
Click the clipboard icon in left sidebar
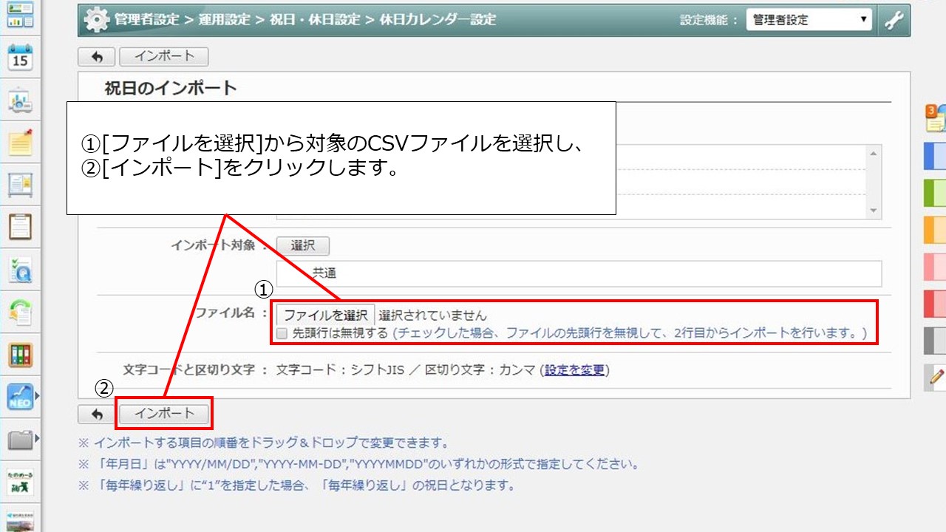[20, 227]
